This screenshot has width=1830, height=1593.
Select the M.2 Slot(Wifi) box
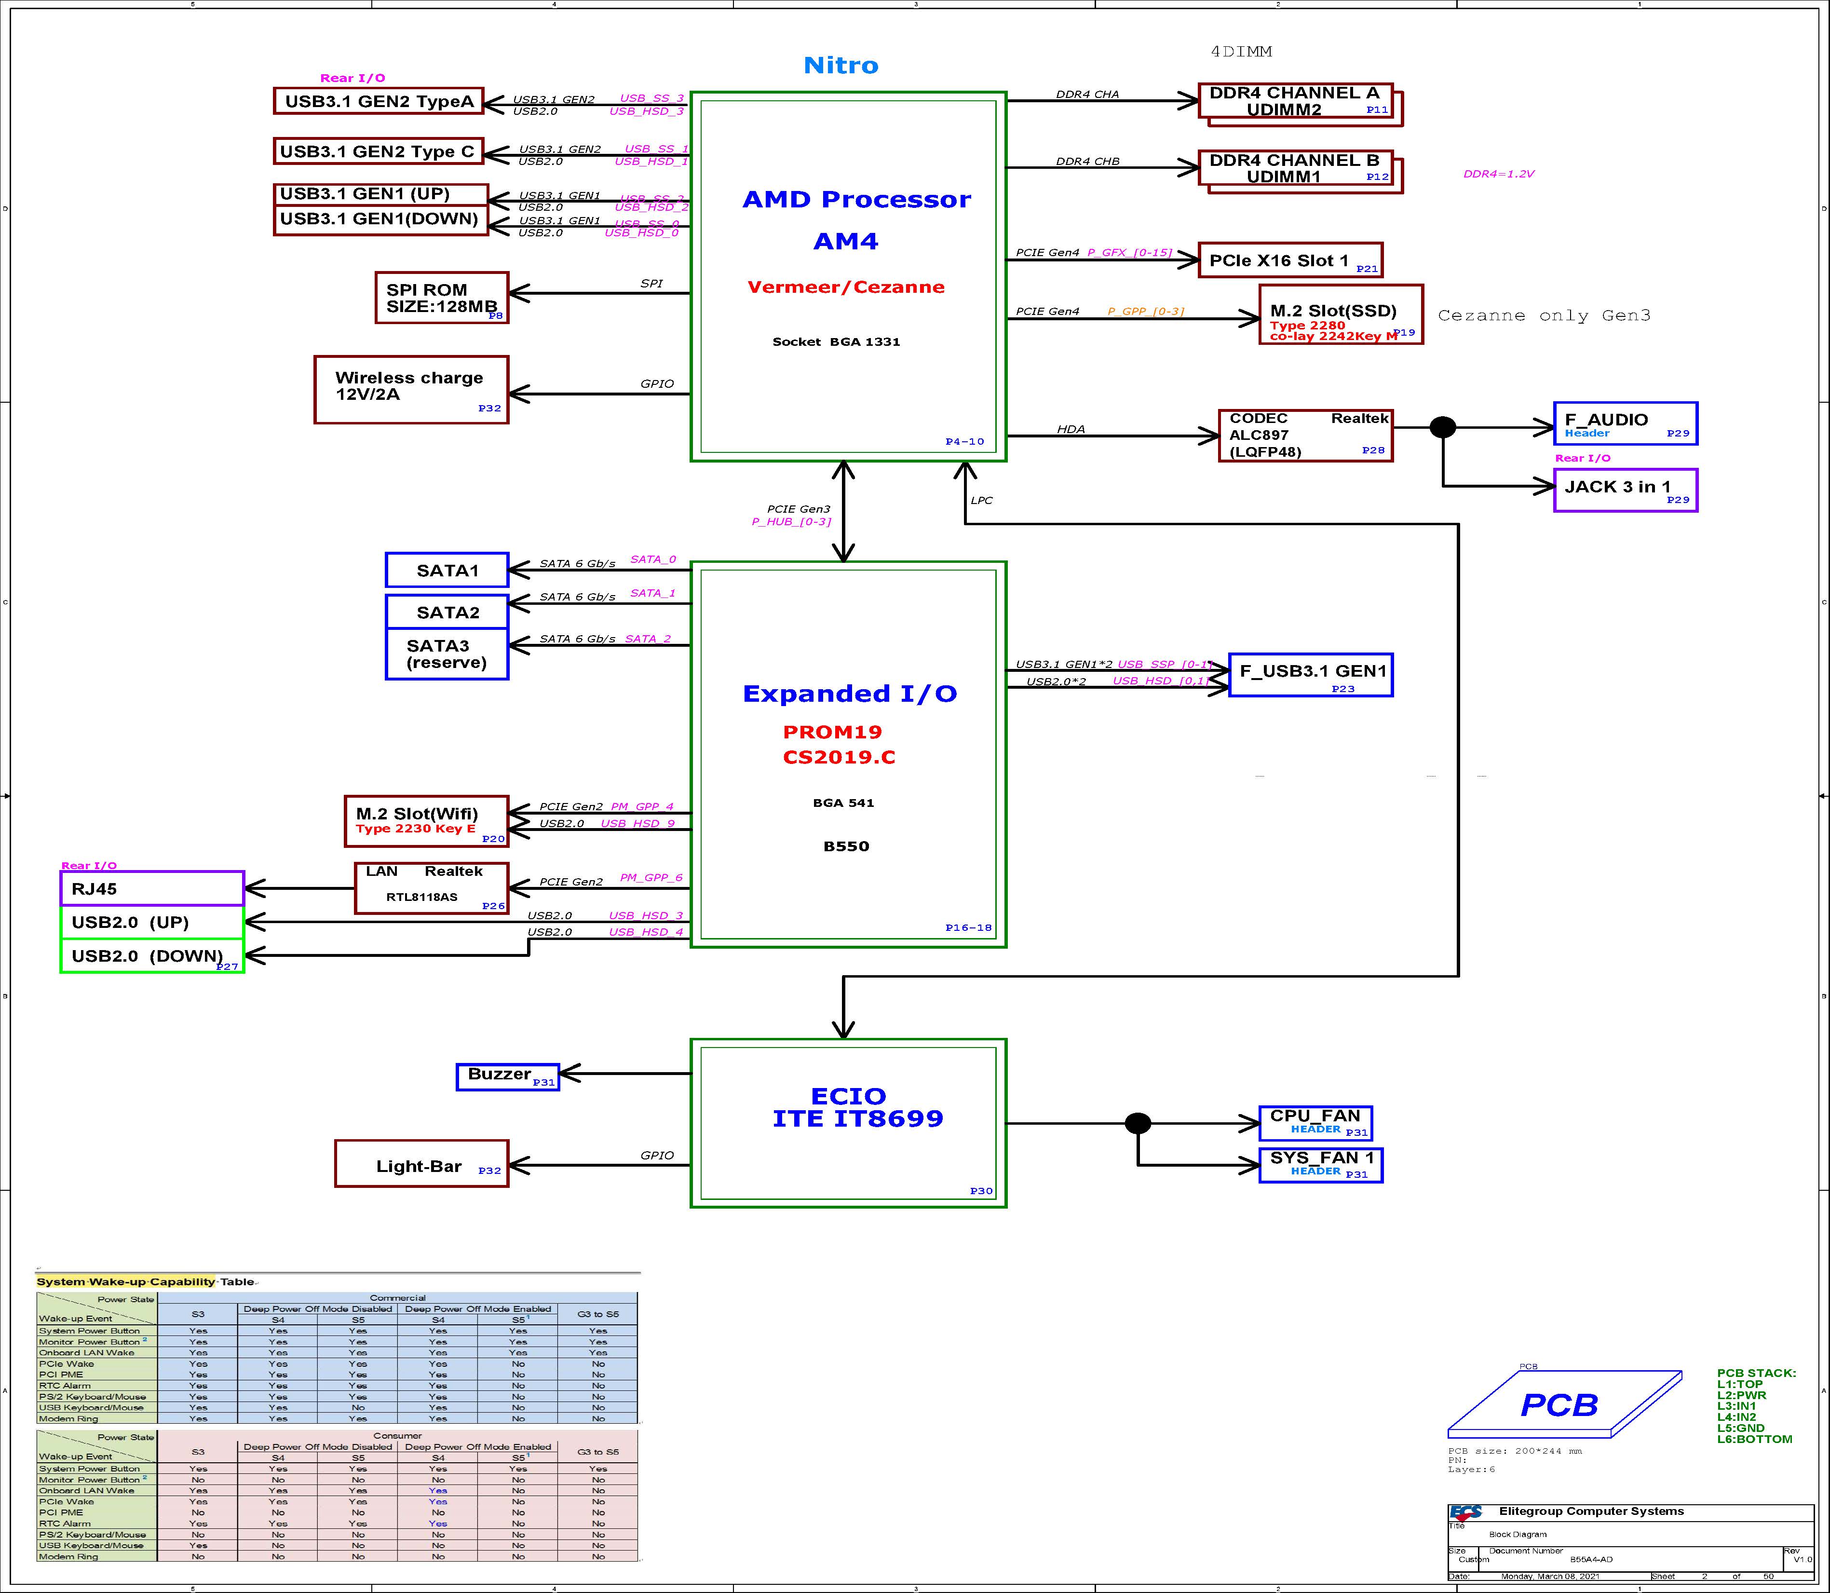pyautogui.click(x=427, y=820)
